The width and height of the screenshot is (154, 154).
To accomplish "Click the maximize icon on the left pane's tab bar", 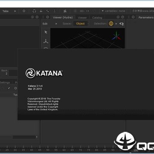I will [x=33, y=17].
